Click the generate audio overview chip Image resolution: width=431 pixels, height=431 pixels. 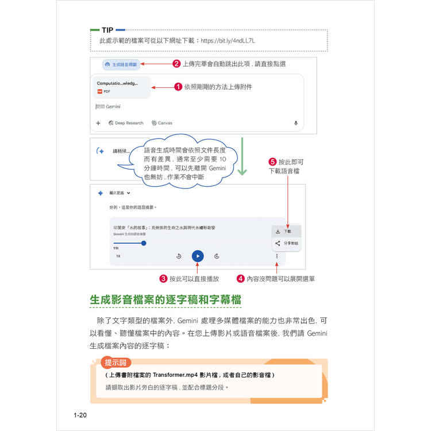121,64
